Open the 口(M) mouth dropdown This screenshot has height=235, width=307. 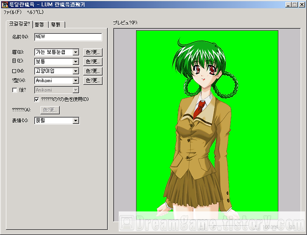click(57, 71)
